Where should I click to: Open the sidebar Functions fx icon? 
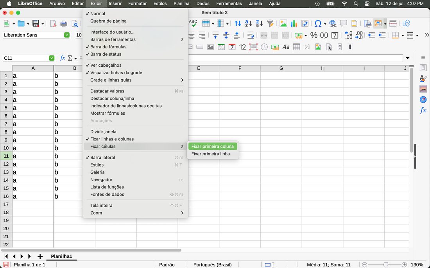[x=423, y=110]
